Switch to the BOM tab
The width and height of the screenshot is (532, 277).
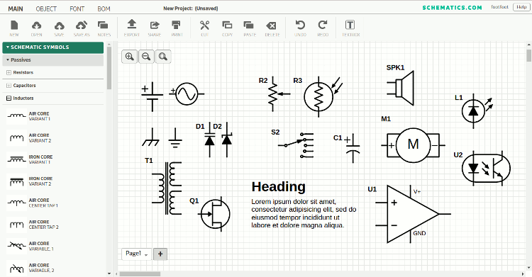(x=104, y=9)
